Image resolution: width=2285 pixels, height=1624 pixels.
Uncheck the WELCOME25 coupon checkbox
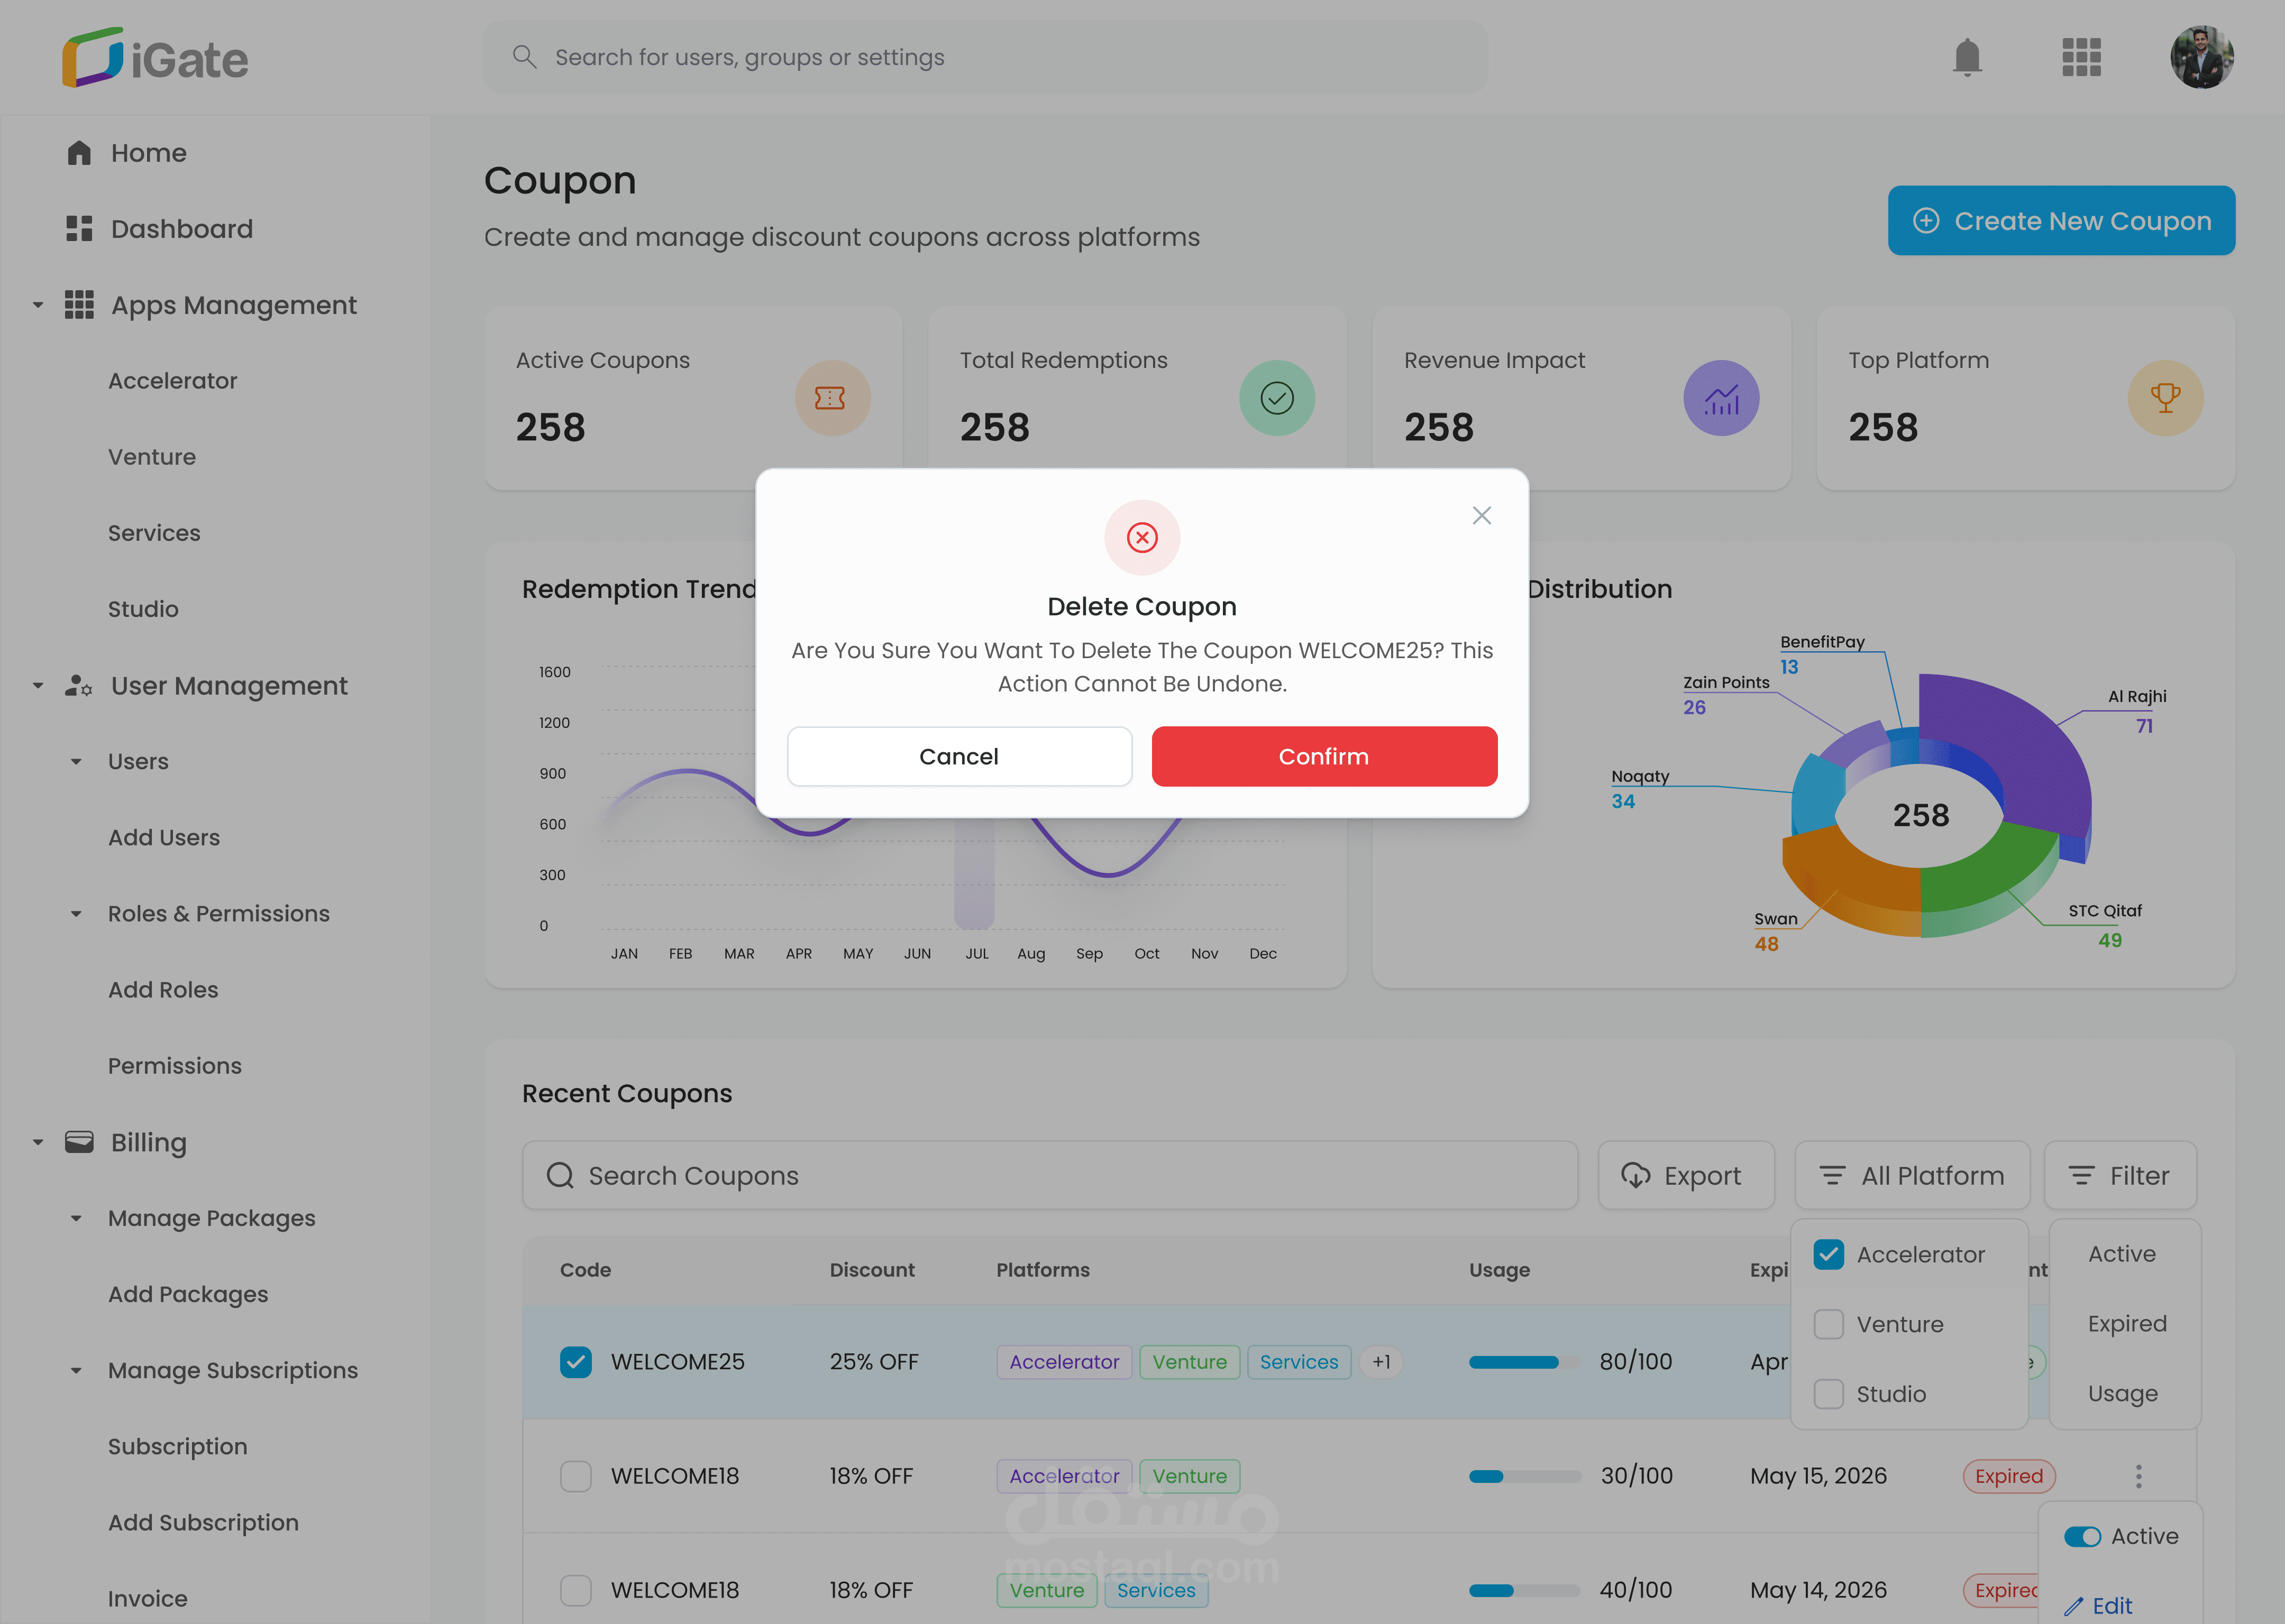(575, 1362)
